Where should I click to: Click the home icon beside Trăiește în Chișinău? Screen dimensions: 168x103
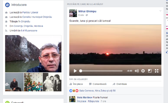(6, 22)
